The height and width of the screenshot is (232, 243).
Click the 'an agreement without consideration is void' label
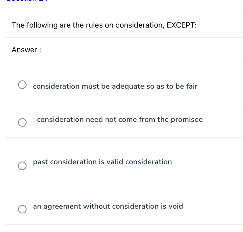pos(108,206)
